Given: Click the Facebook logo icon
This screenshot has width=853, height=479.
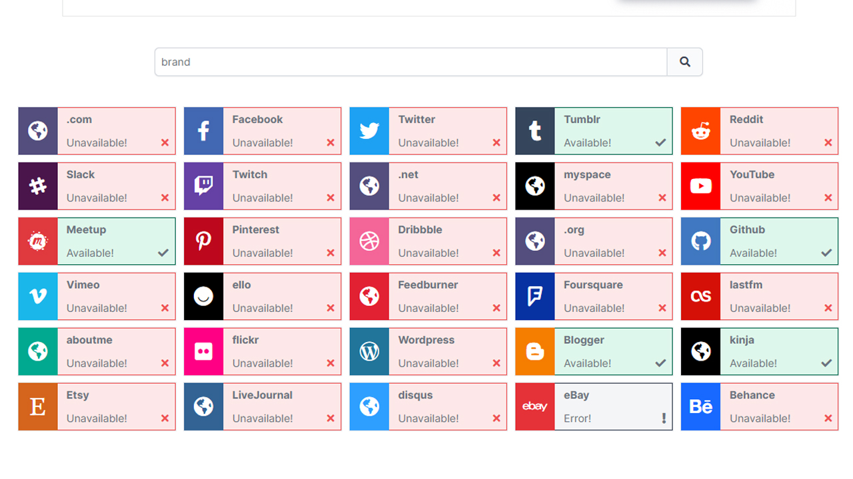Looking at the screenshot, I should point(203,131).
